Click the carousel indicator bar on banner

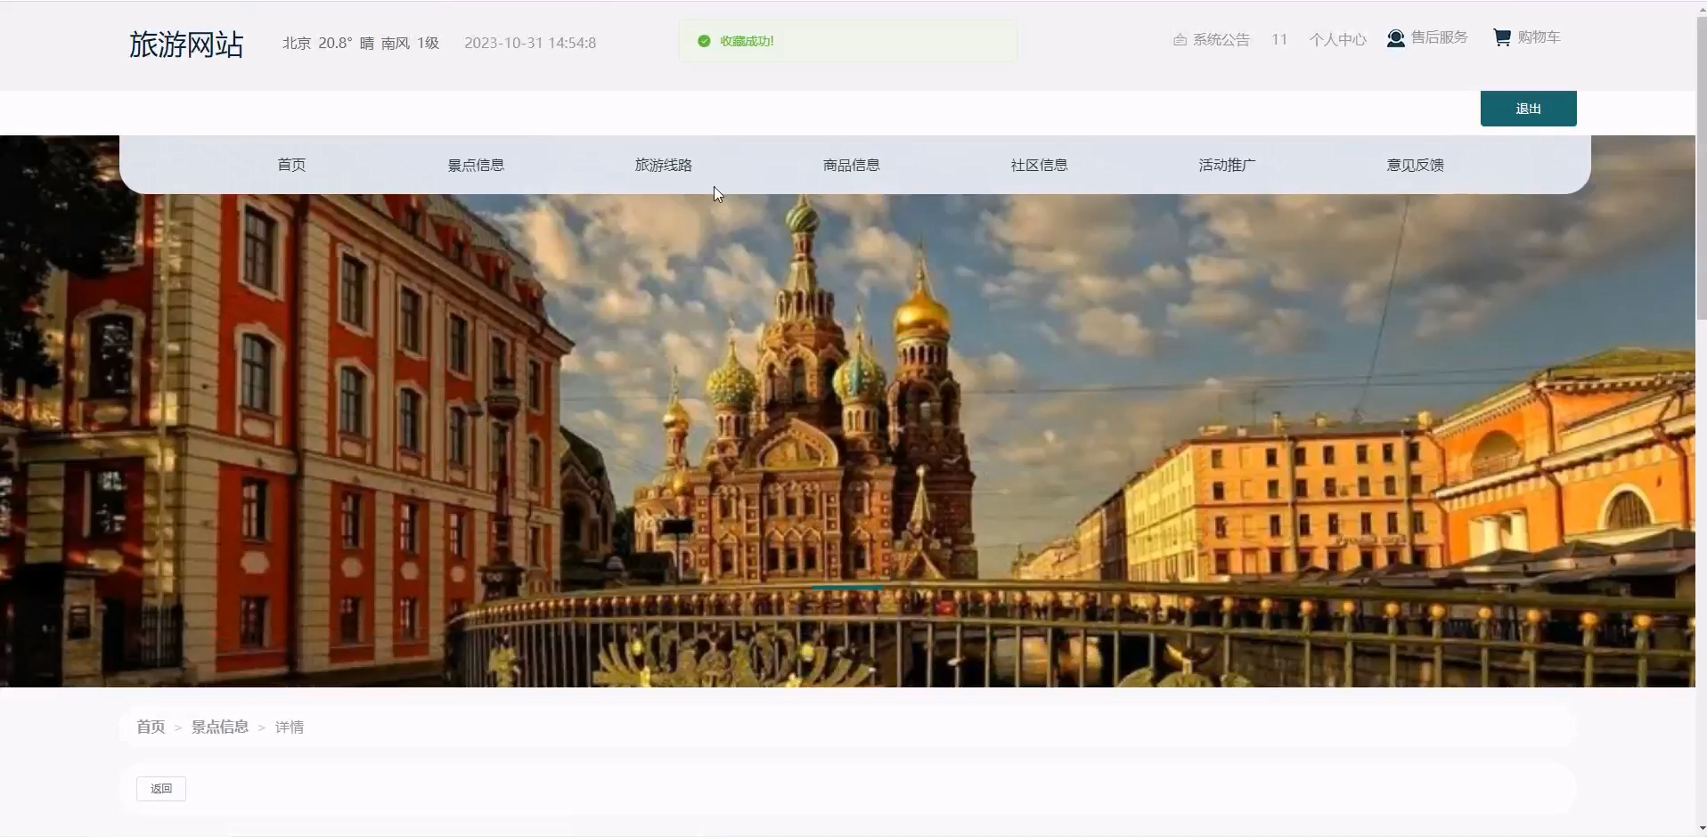[847, 588]
